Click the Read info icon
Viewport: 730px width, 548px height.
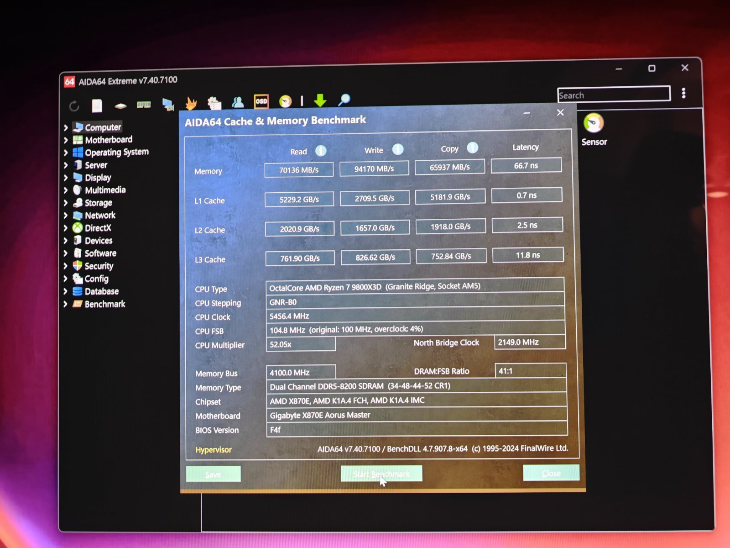point(321,151)
